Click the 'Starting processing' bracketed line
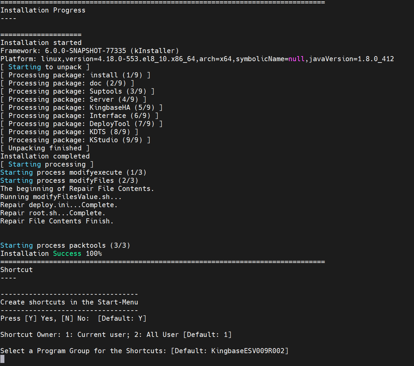The width and height of the screenshot is (414, 366). (47, 164)
